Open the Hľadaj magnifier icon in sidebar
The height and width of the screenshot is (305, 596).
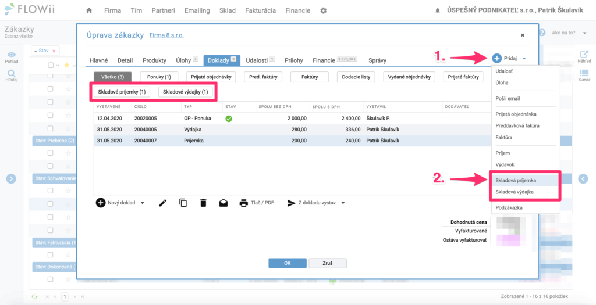12,74
